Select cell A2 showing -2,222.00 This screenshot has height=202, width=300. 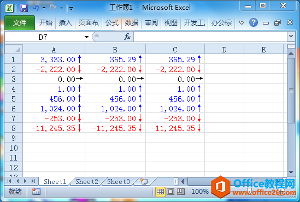54,69
